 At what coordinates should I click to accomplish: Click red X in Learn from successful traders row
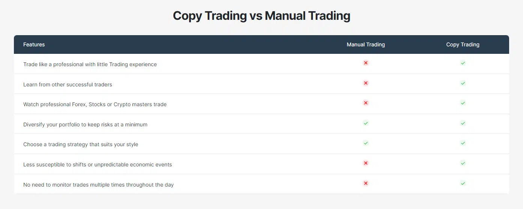[x=366, y=83]
